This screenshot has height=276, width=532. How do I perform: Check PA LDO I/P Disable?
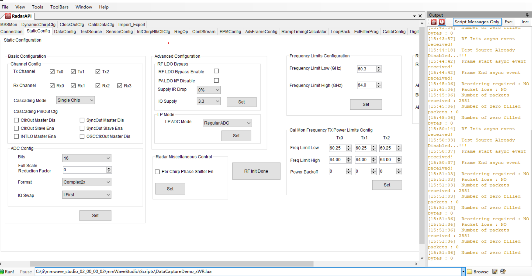(216, 80)
